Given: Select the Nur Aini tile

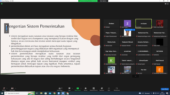Looking at the screenshot, I should coord(143,70).
